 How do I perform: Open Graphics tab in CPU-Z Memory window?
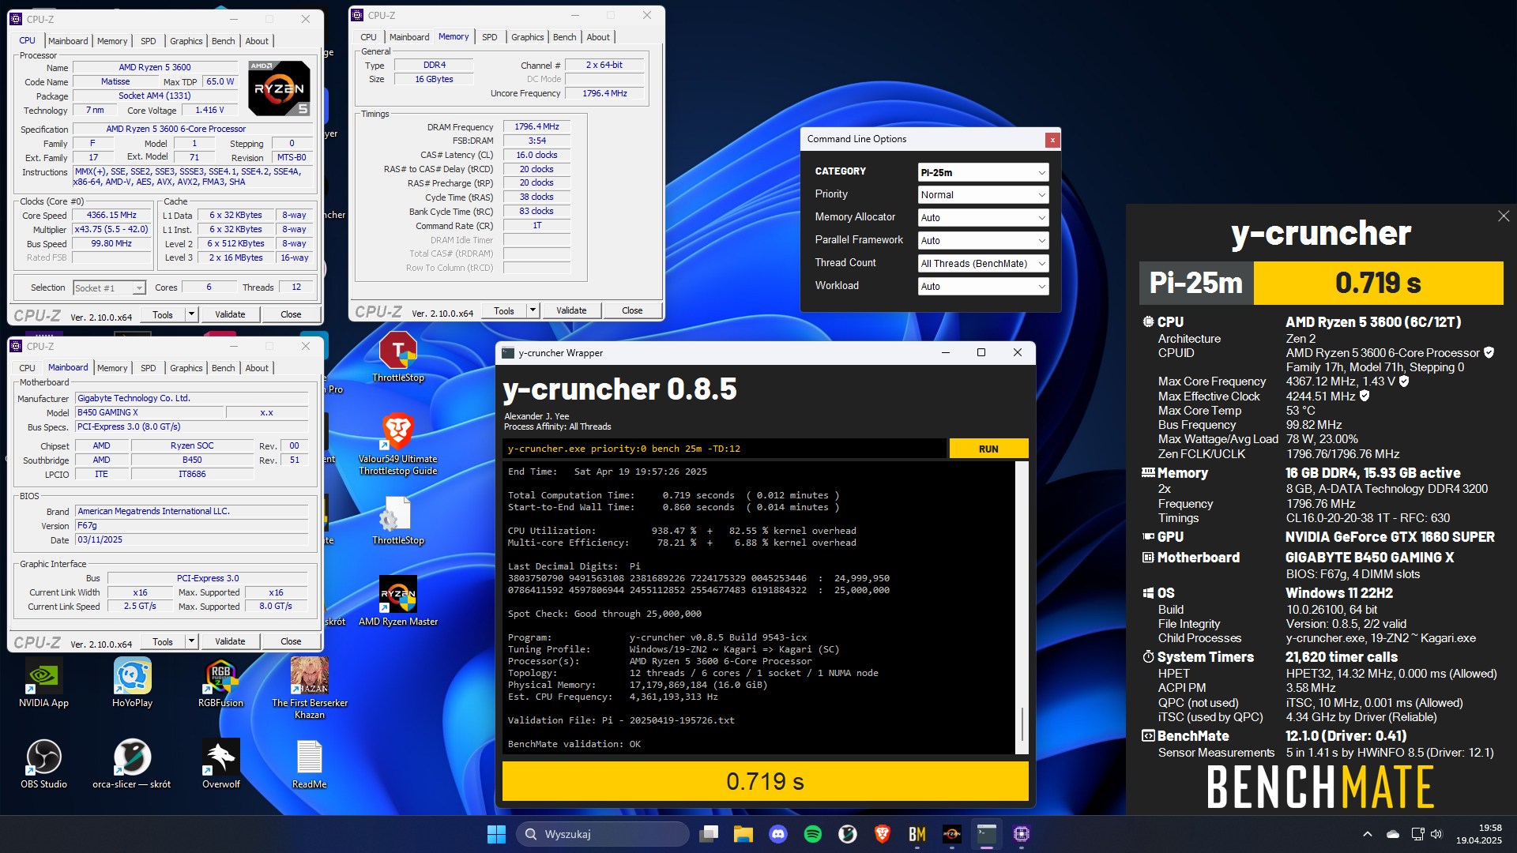coord(527,37)
